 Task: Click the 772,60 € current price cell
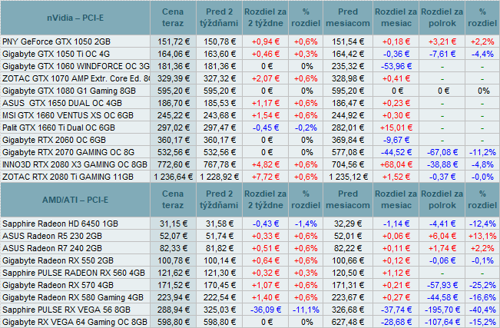click(174, 164)
